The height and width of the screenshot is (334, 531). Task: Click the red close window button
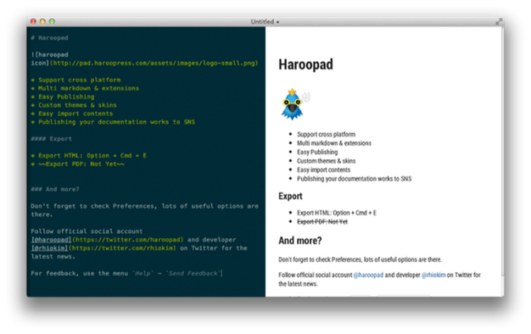[x=33, y=22]
